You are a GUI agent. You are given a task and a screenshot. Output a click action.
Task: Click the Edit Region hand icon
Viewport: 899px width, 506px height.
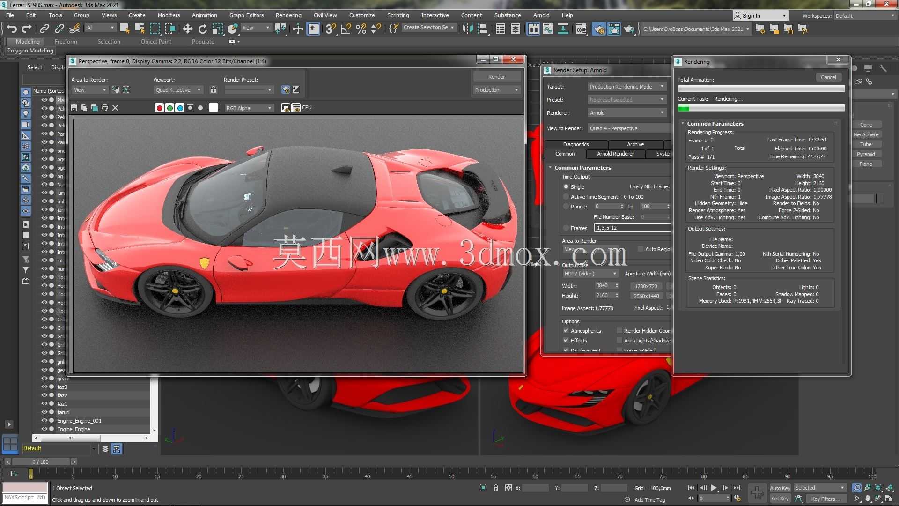pyautogui.click(x=116, y=89)
